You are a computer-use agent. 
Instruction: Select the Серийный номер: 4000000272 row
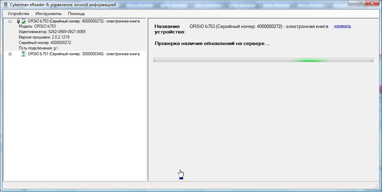point(45,43)
